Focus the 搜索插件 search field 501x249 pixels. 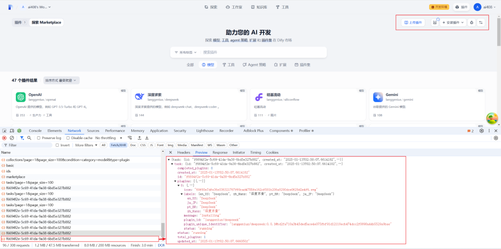pos(263,52)
